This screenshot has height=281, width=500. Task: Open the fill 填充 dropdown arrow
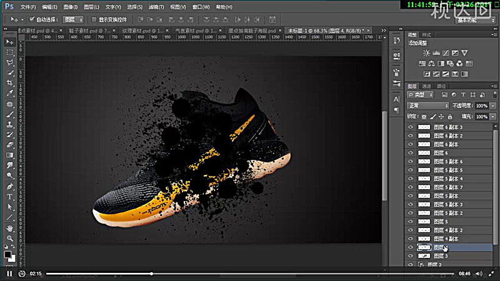click(x=493, y=117)
